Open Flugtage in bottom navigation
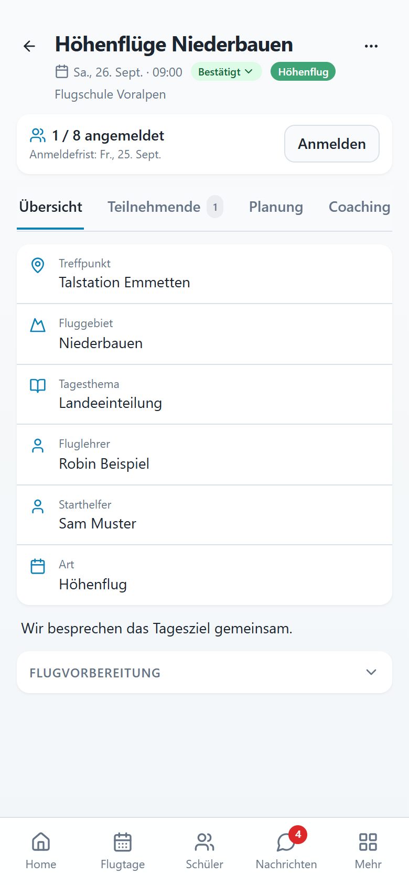The width and height of the screenshot is (409, 885). tap(123, 850)
